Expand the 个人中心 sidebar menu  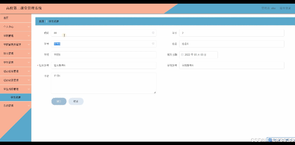pyautogui.click(x=16, y=27)
